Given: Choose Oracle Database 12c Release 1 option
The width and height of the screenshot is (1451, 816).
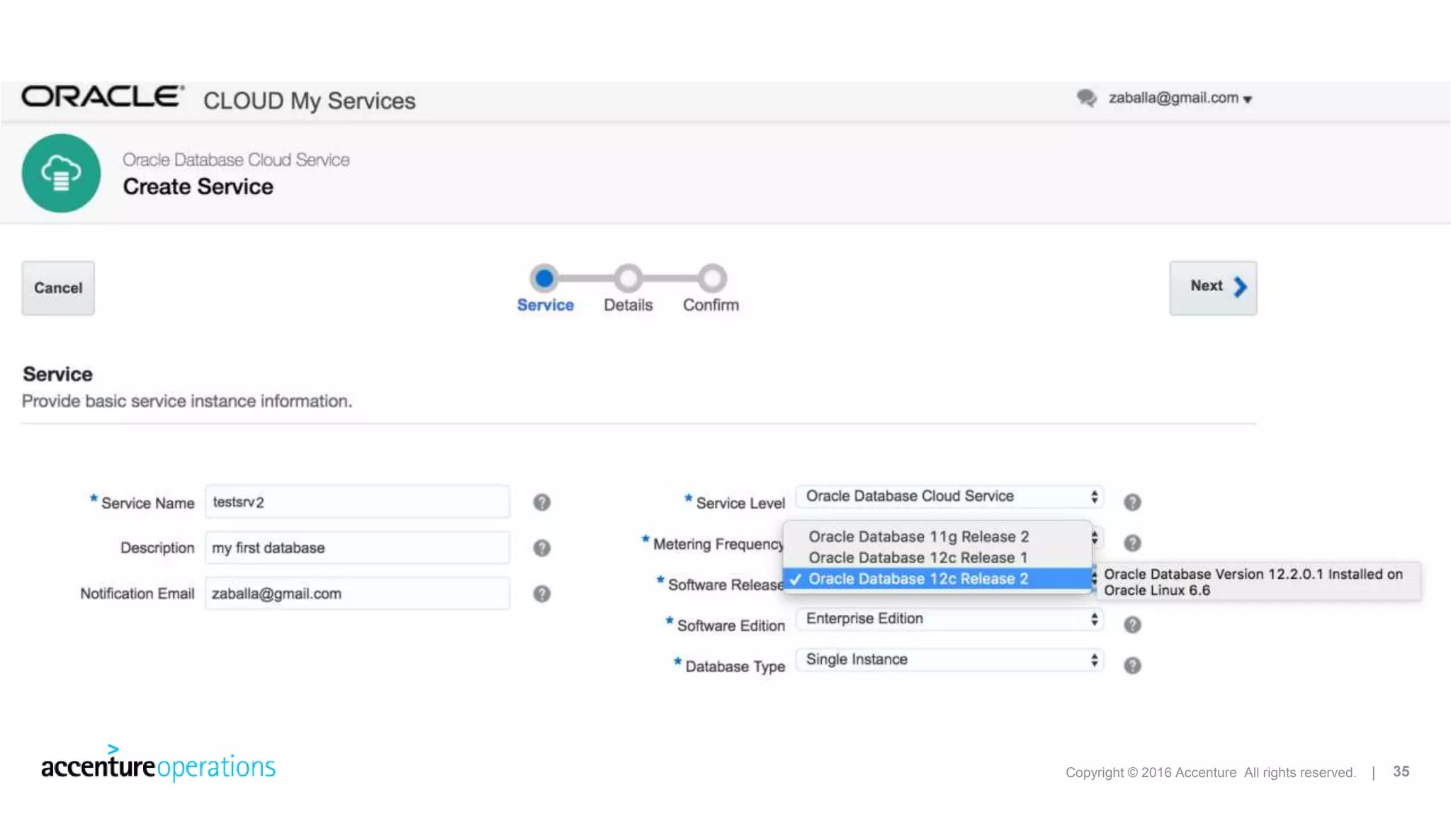Looking at the screenshot, I should (x=918, y=558).
